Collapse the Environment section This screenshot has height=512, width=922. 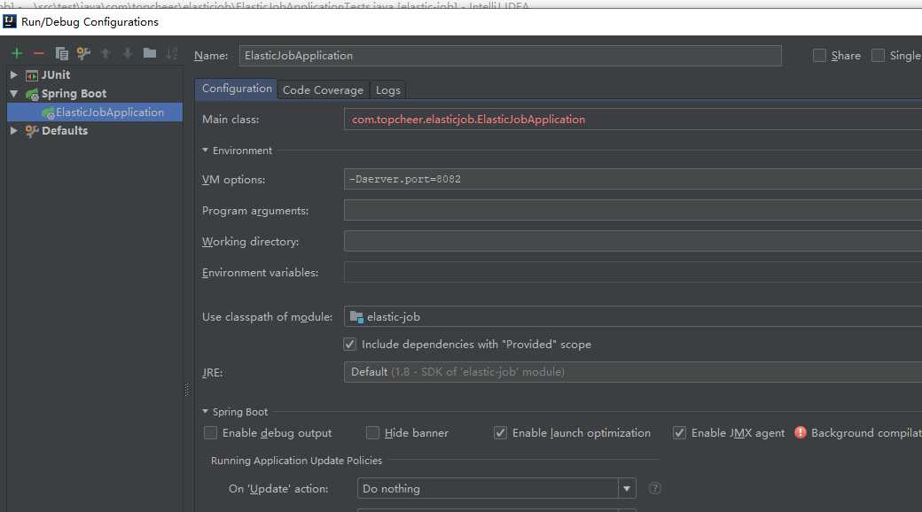pyautogui.click(x=205, y=151)
